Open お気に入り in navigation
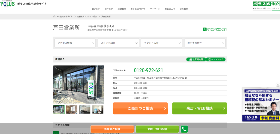 (170, 9)
